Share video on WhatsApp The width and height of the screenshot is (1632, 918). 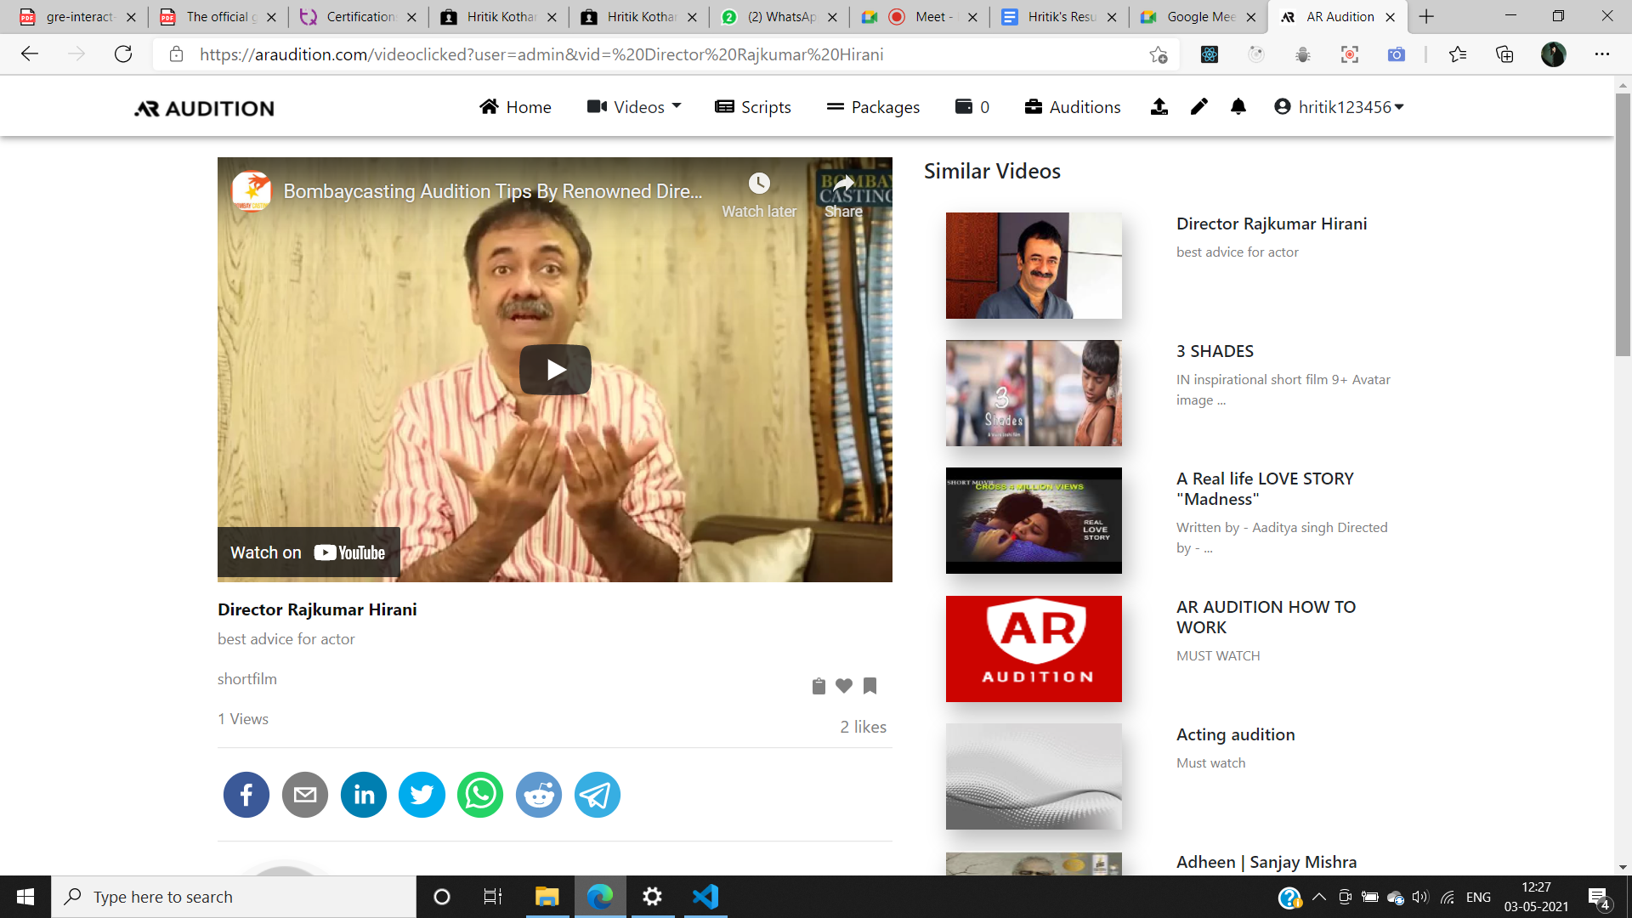click(x=480, y=795)
